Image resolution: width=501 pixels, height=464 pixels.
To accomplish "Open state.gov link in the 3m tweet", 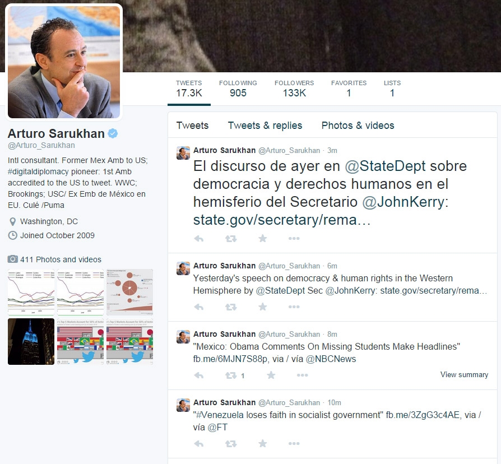I will click(282, 220).
